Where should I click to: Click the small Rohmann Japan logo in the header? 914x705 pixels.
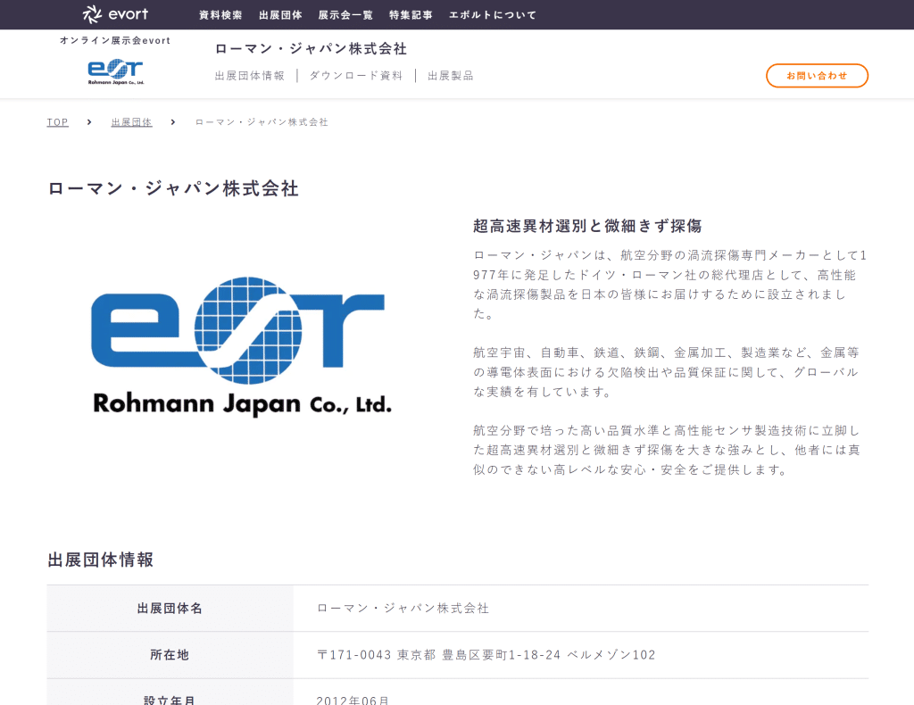(x=115, y=71)
